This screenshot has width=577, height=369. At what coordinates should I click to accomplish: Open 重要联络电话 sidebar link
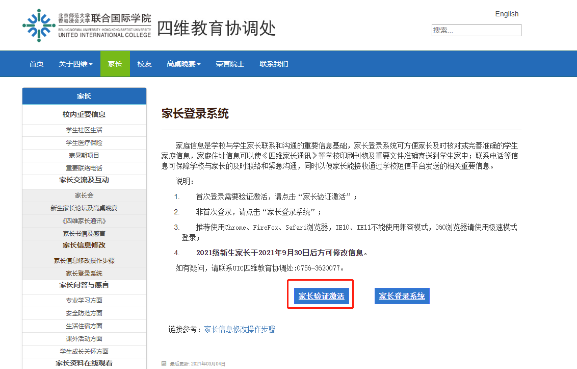tap(84, 168)
